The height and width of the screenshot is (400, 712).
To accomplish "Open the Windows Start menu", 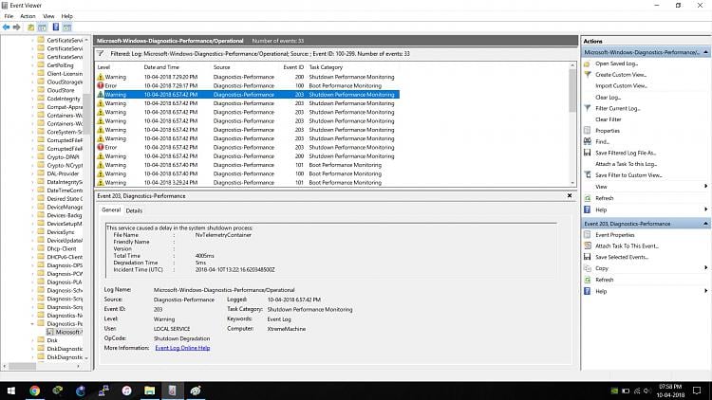I will click(x=11, y=391).
